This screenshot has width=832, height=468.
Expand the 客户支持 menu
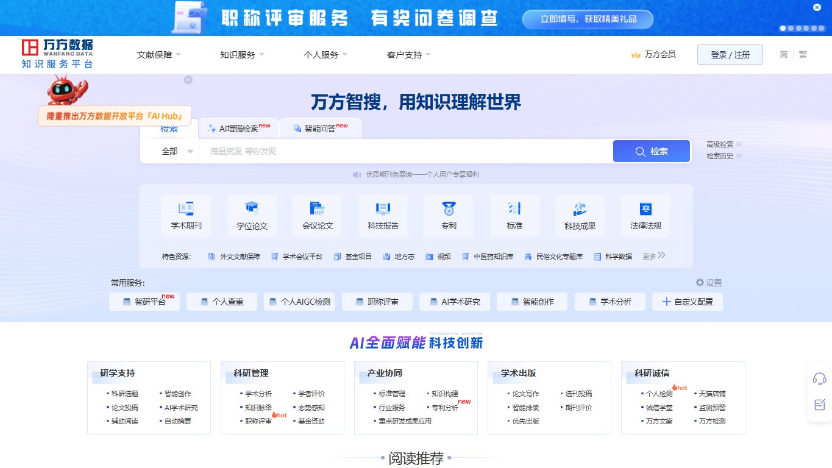(x=408, y=55)
